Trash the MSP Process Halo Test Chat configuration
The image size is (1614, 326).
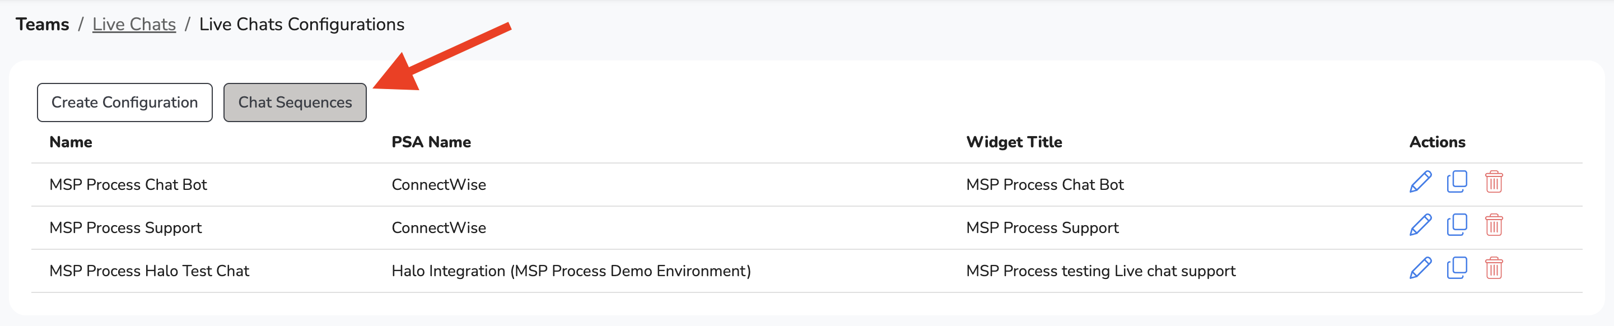(1494, 268)
